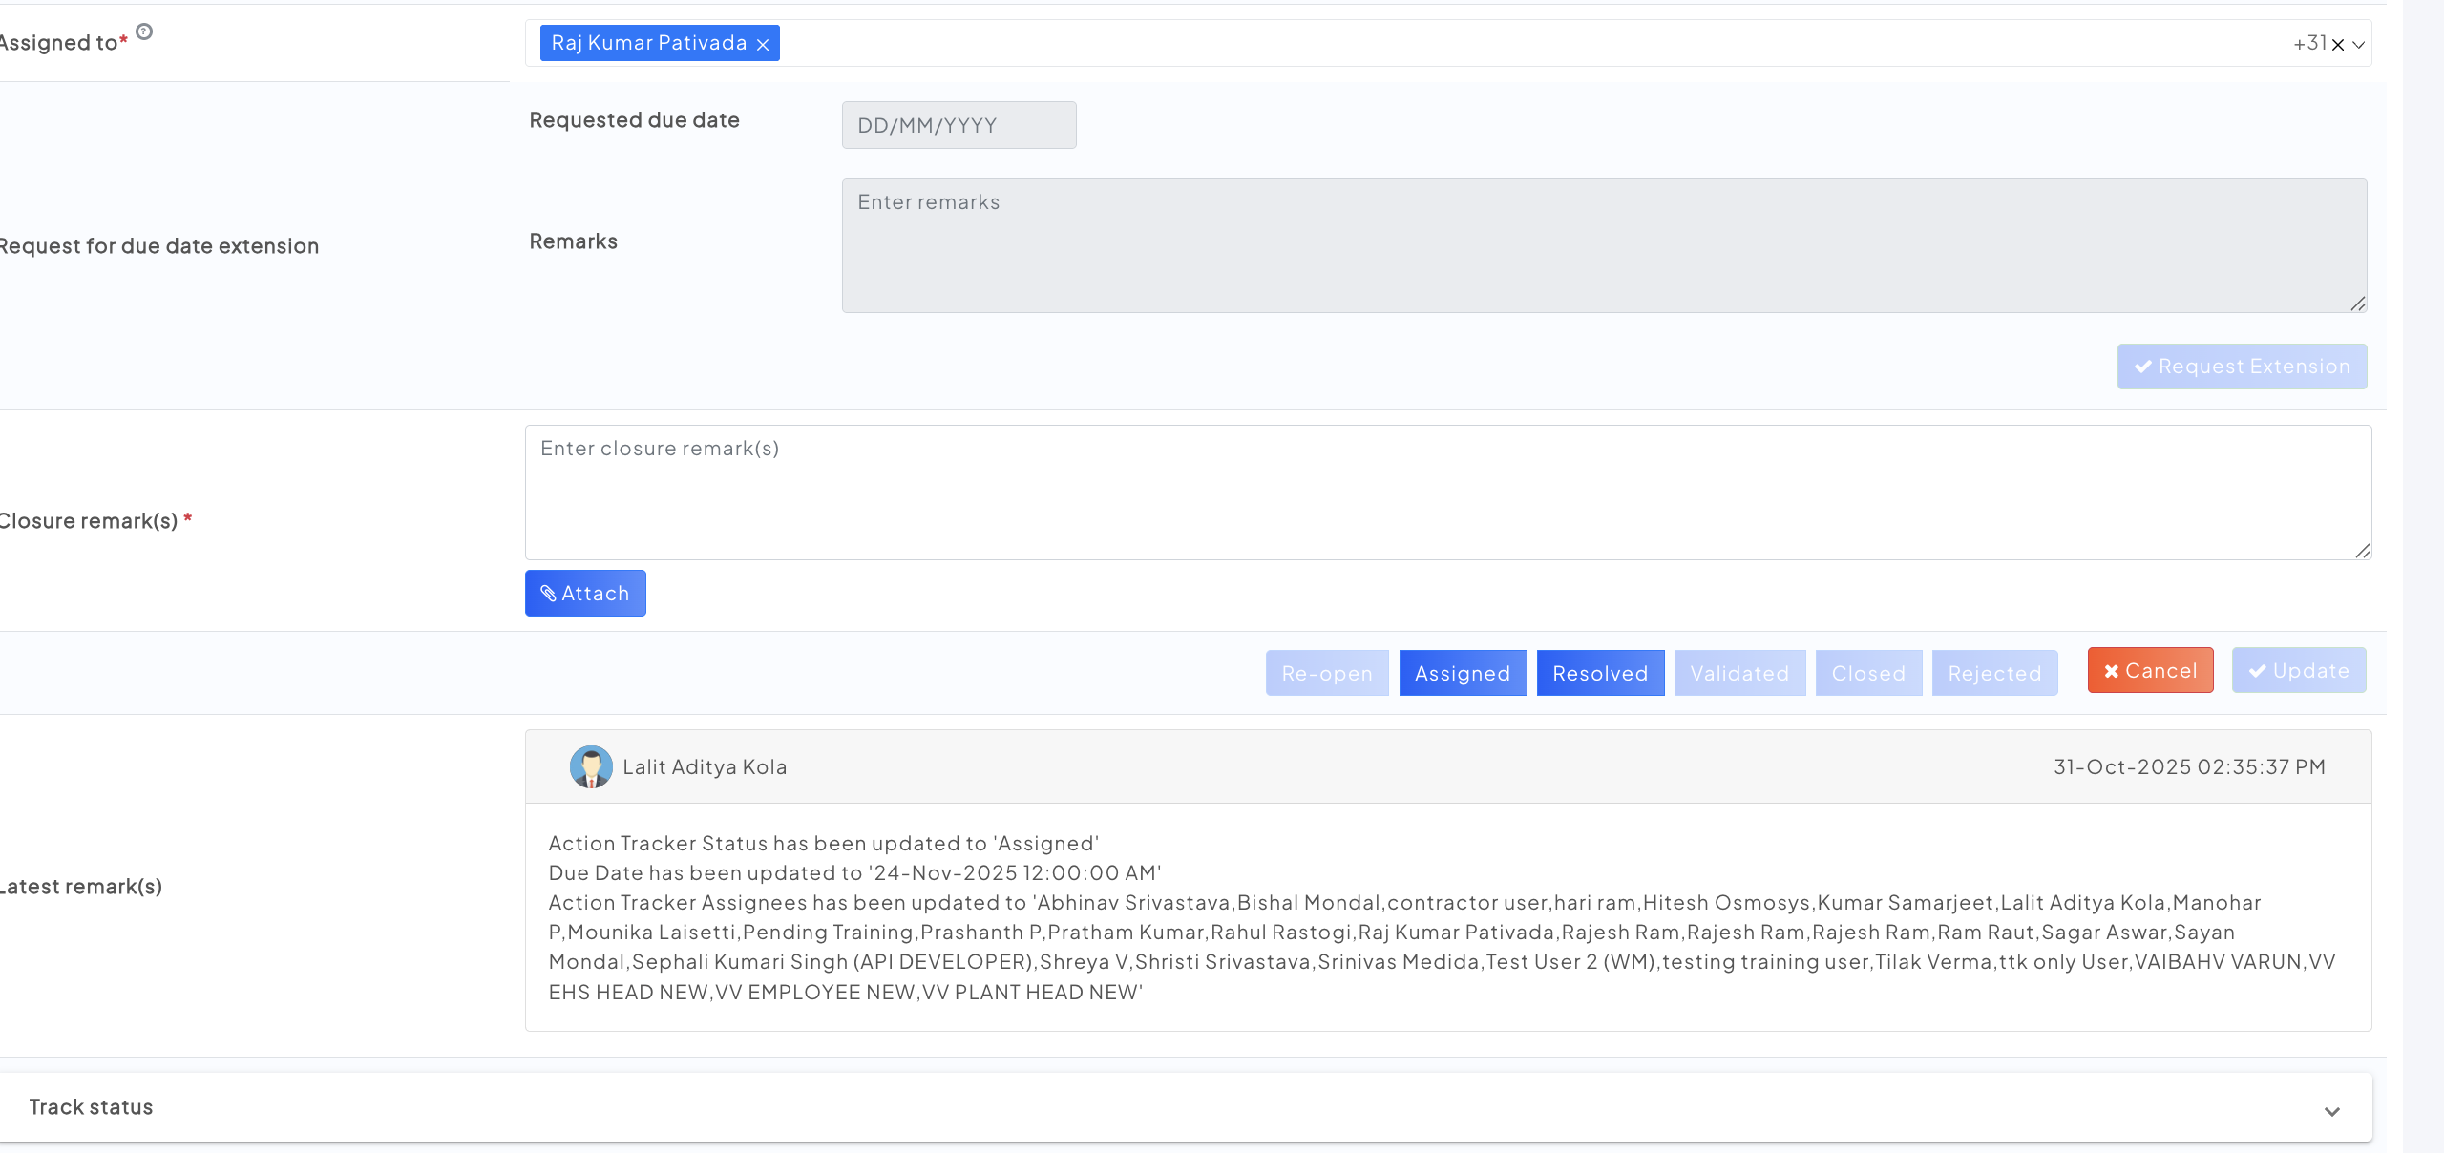This screenshot has height=1153, width=2444.
Task: Click Lalit Aditya Kola avatar
Action: pos(591,766)
